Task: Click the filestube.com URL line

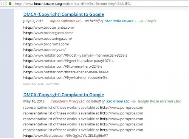Action: click(x=65, y=136)
